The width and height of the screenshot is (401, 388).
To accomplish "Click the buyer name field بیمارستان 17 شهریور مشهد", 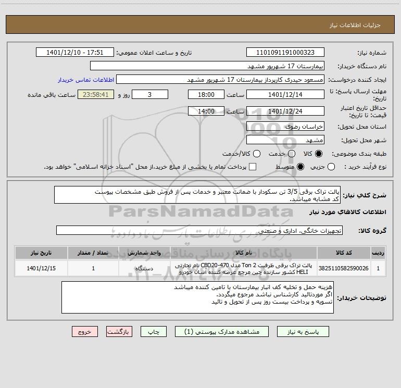I will coord(207,66).
